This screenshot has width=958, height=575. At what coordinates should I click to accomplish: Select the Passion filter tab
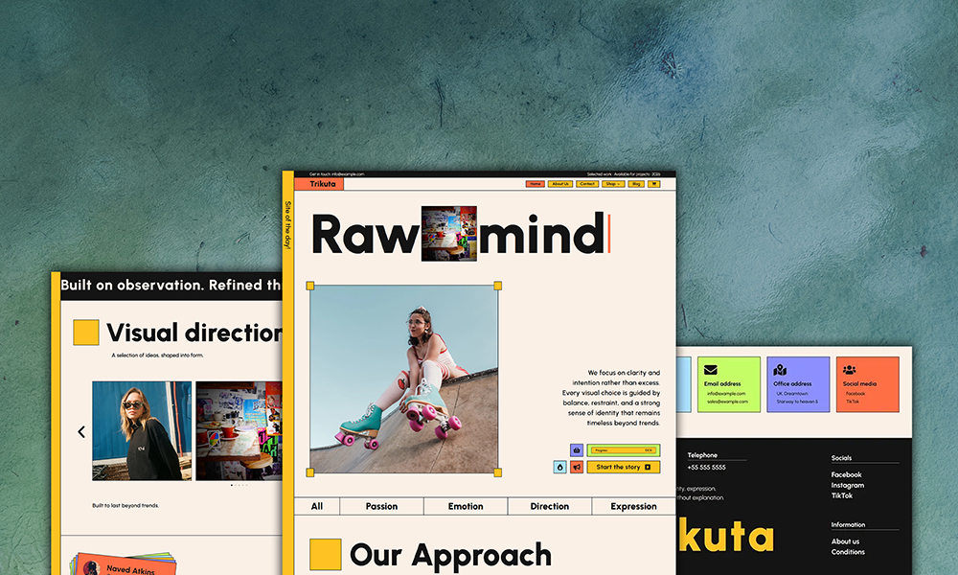[x=381, y=506]
